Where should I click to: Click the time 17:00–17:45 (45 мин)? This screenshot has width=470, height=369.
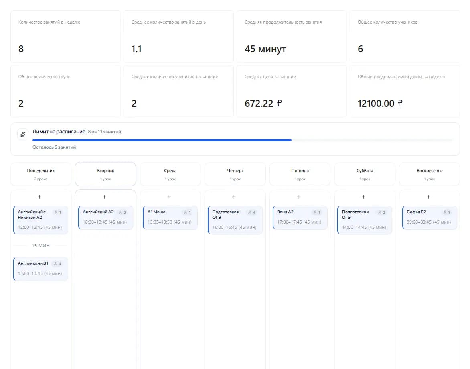coord(299,222)
